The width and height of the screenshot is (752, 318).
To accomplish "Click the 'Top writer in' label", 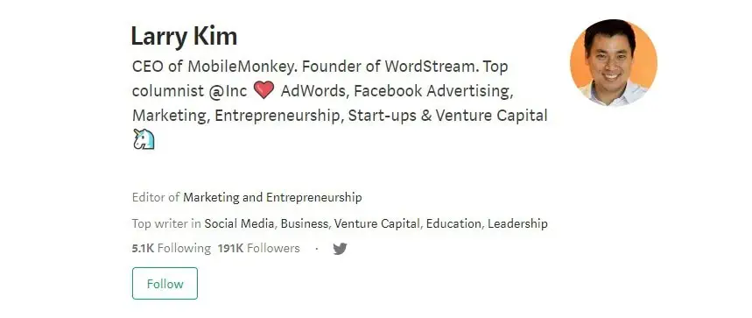I will (x=166, y=223).
